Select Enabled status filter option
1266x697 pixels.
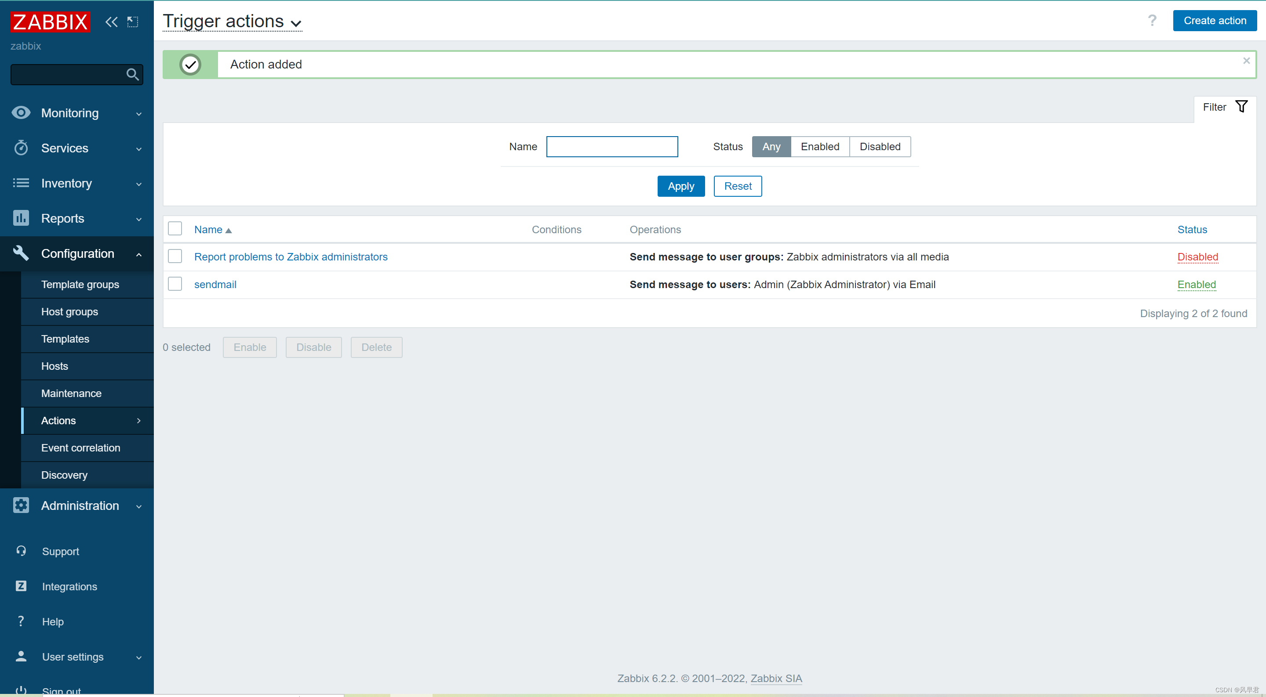[x=820, y=147]
